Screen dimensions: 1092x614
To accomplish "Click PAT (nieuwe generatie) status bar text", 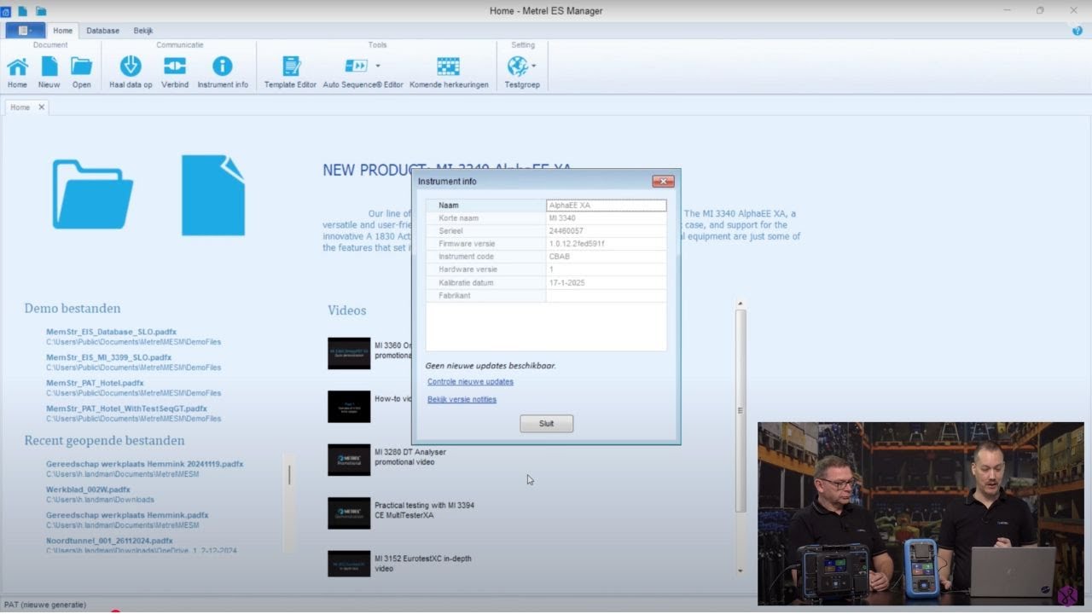I will click(45, 605).
